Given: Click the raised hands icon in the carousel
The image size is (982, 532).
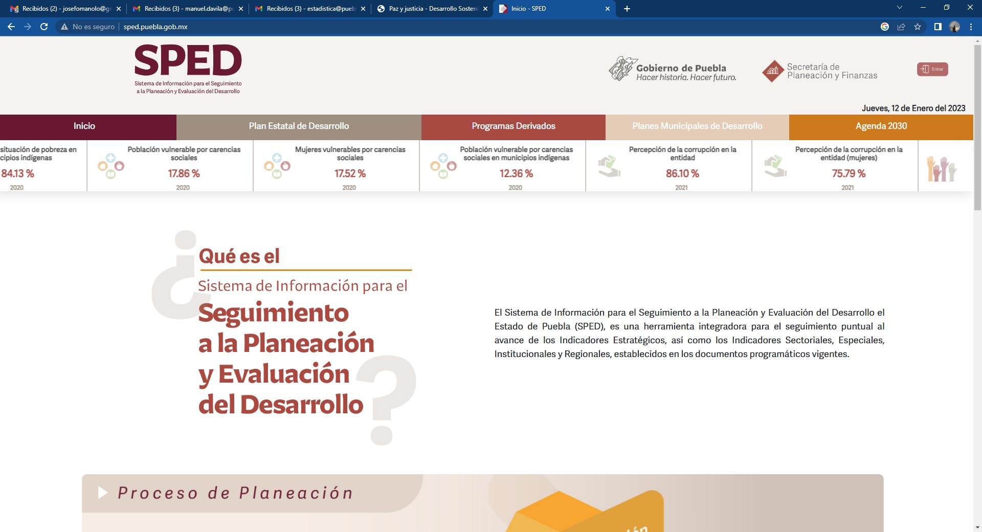Looking at the screenshot, I should [942, 169].
